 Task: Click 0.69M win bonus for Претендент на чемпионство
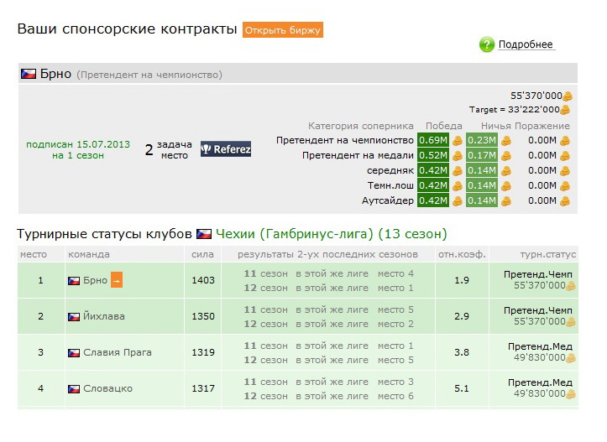tap(433, 140)
